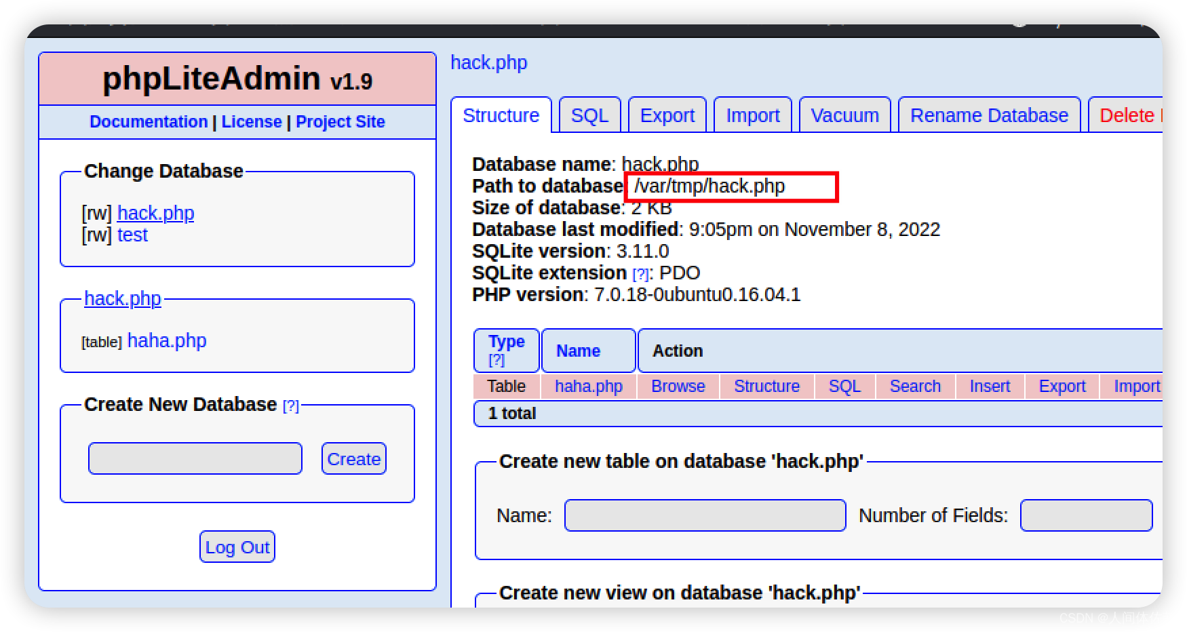
Task: Click Search action for haha.php table
Action: pyautogui.click(x=915, y=386)
